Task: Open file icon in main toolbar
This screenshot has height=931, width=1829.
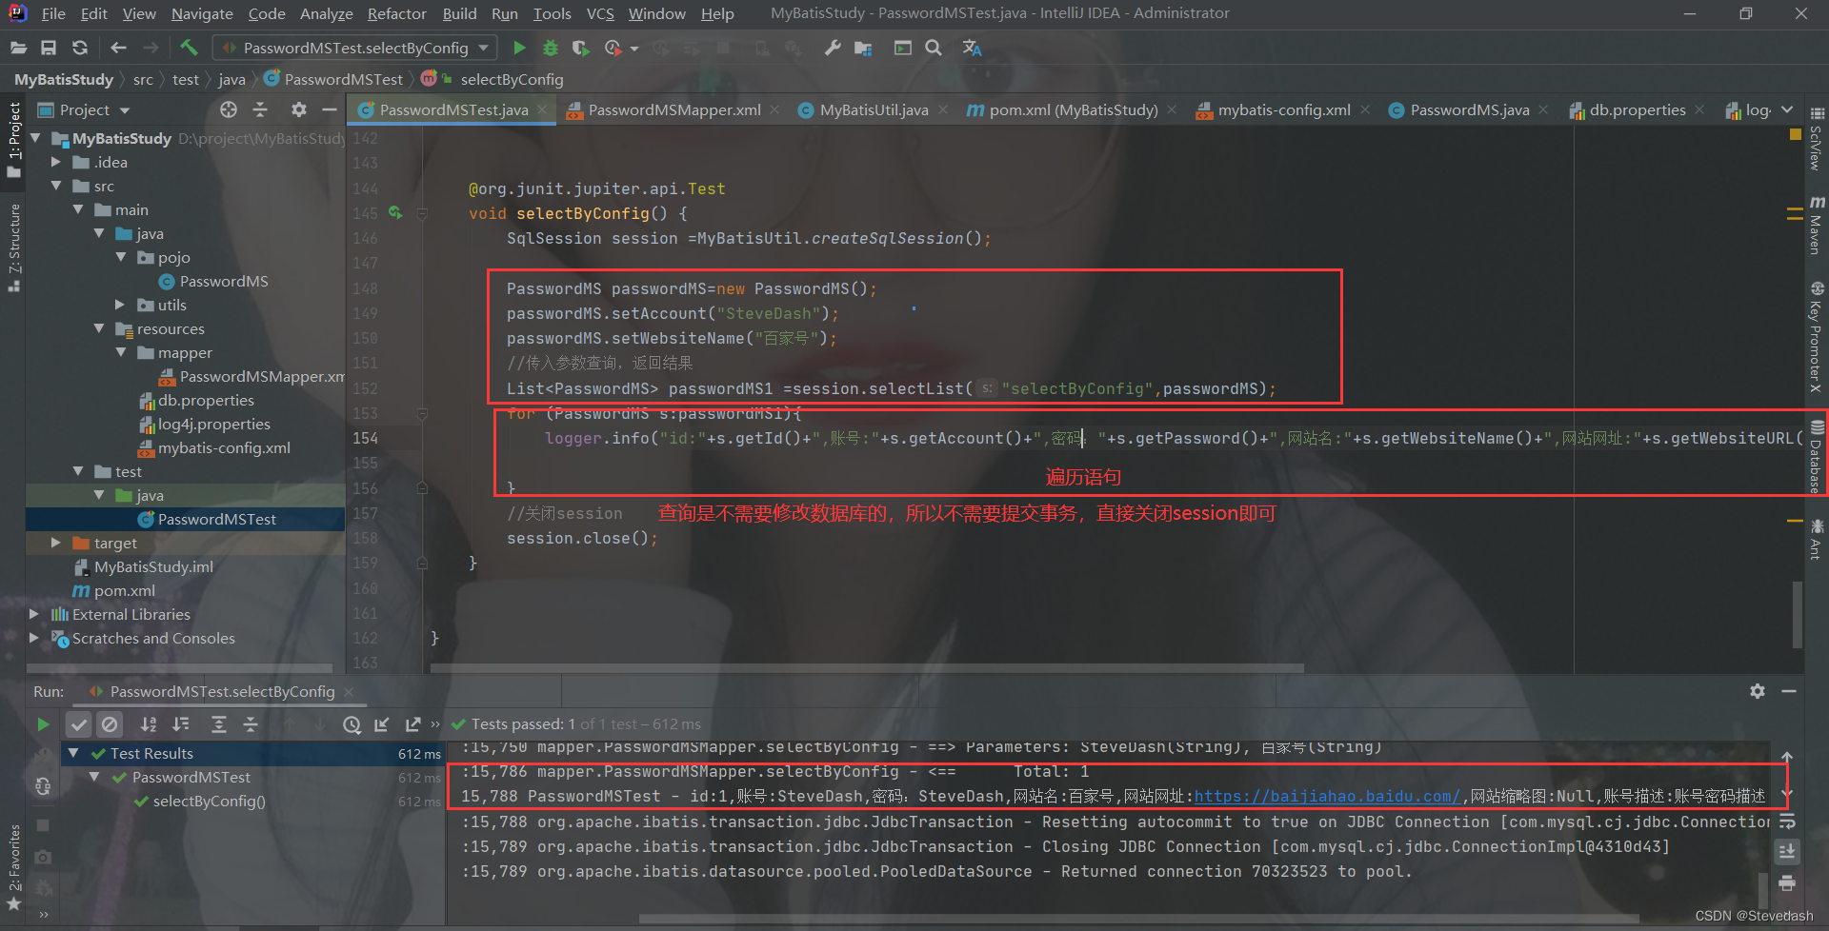Action: (18, 48)
